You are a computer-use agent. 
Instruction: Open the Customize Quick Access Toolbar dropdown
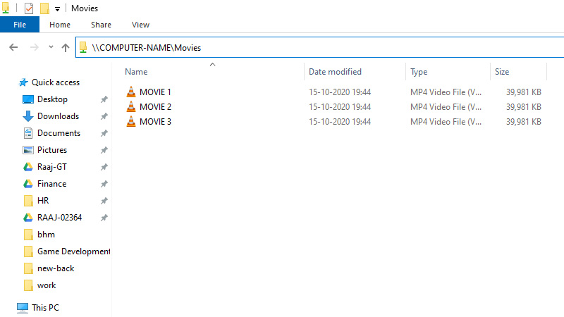pyautogui.click(x=57, y=9)
